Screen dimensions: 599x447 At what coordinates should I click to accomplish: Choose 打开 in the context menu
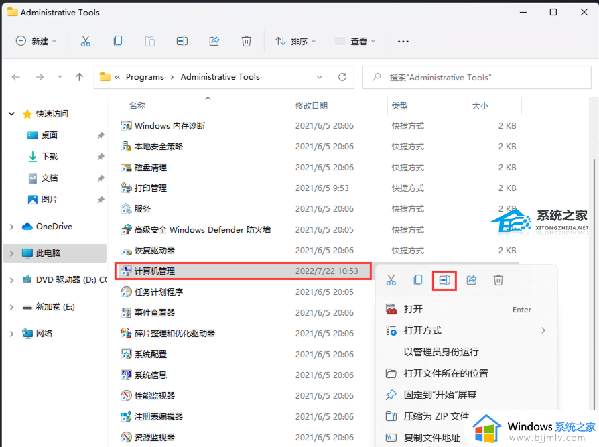466,309
